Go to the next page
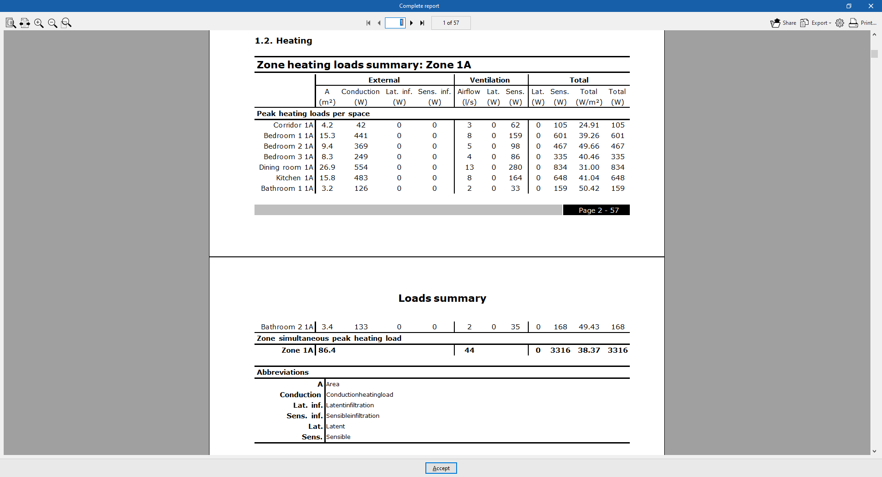 coord(412,22)
